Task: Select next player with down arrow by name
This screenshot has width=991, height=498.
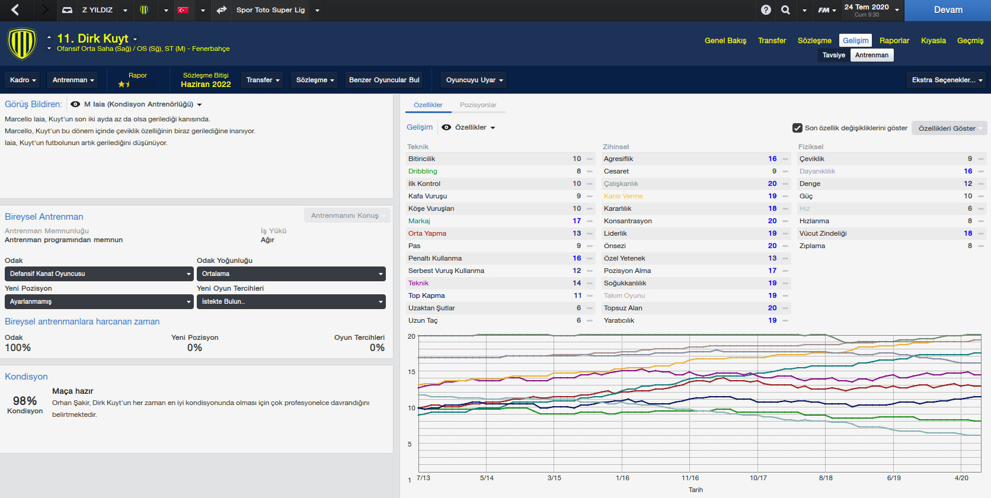Action: click(49, 49)
